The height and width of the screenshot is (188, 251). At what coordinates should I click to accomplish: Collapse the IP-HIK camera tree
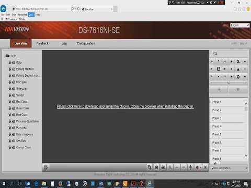point(7,56)
